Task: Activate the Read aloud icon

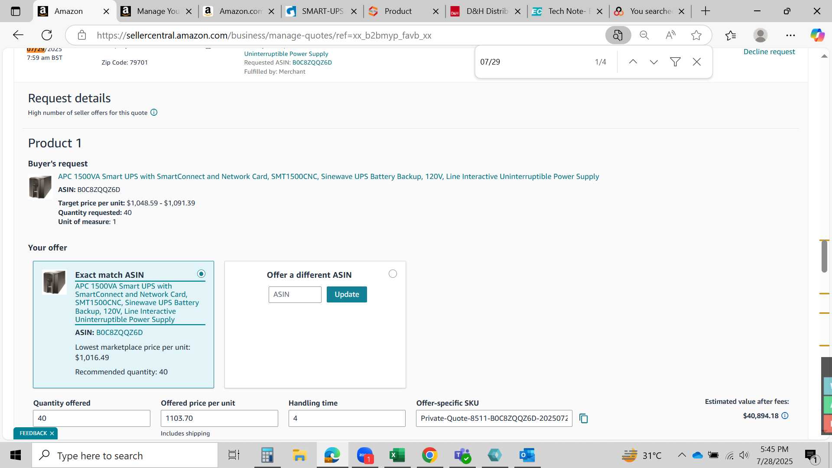Action: 670,35
